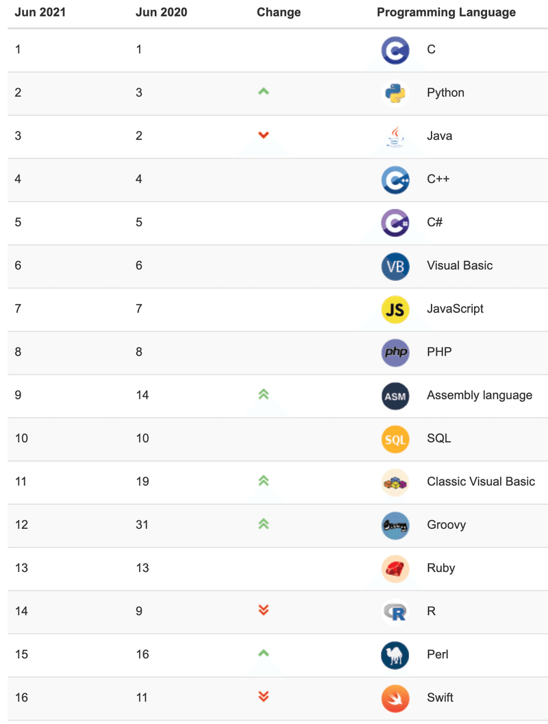The width and height of the screenshot is (548, 724).
Task: Click the C++ logo icon
Action: click(395, 179)
